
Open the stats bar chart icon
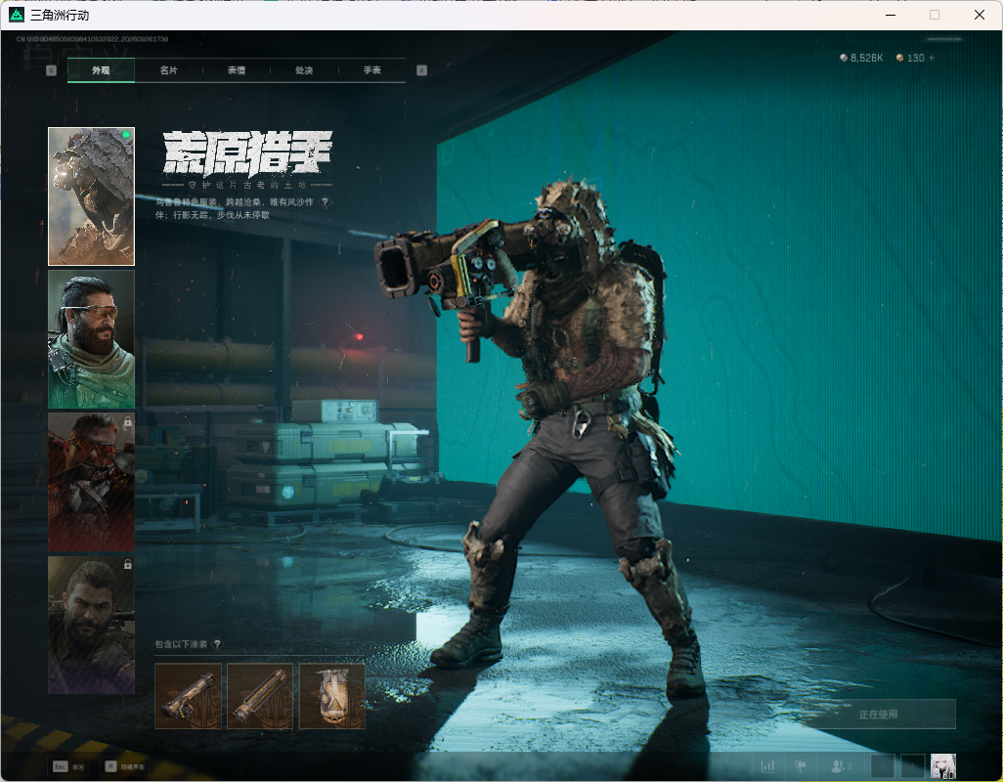point(767,765)
